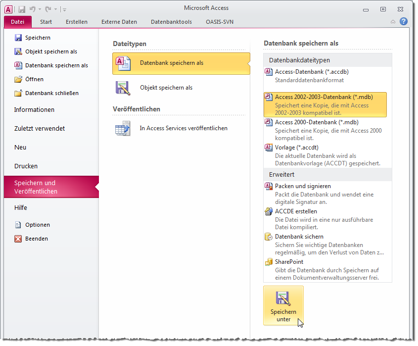Open the Help question mark icon
This screenshot has width=418, height=346.
[x=404, y=22]
